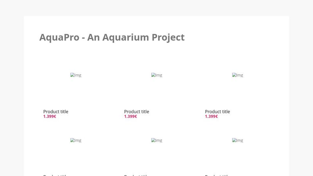313x176 pixels.
Task: Select the cut-off second-row middle product title
Action: 137,175
